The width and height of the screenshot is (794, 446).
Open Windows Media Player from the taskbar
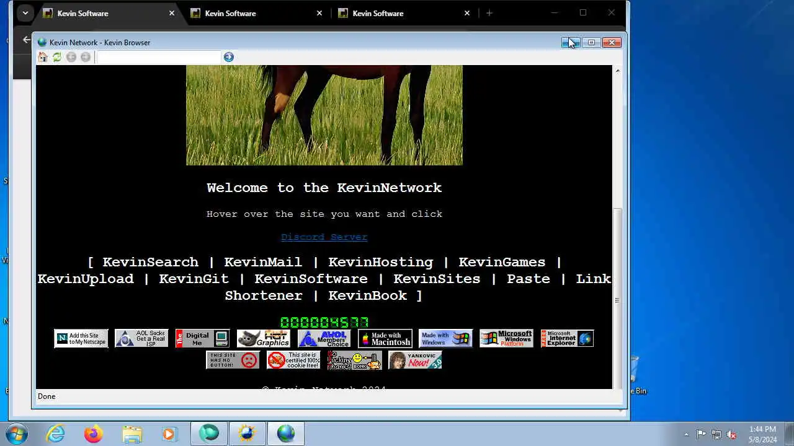[x=169, y=434]
